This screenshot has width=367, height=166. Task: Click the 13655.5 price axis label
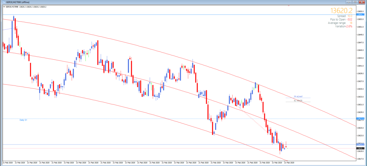tap(360, 11)
